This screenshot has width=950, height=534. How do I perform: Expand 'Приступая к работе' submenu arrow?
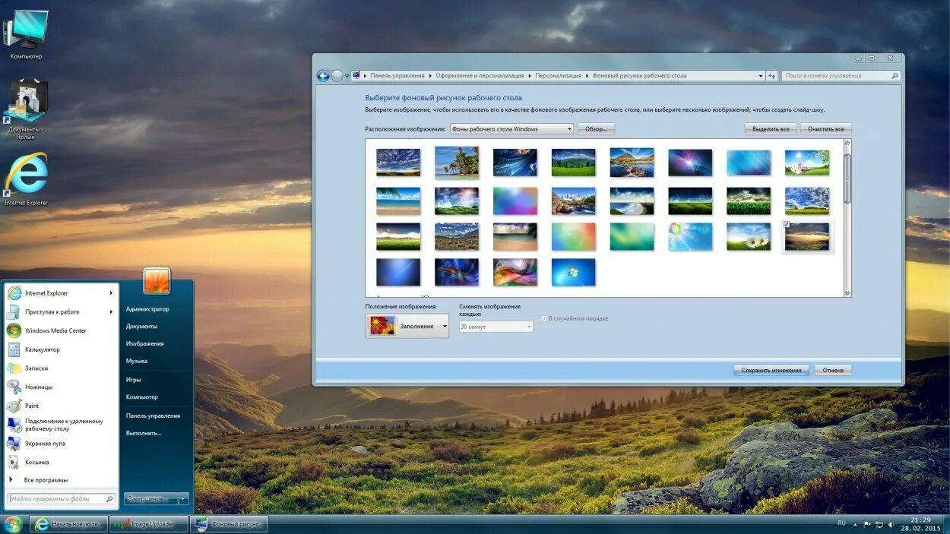pyautogui.click(x=111, y=311)
